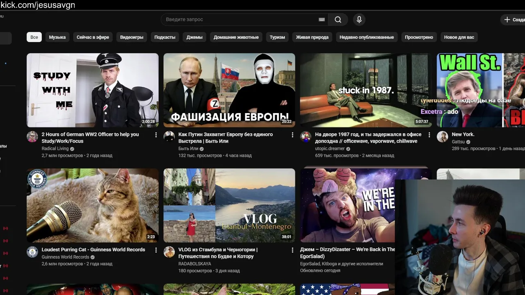The height and width of the screenshot is (295, 525).
Task: Open RADABOLSKAYA channel name link
Action: click(195, 264)
